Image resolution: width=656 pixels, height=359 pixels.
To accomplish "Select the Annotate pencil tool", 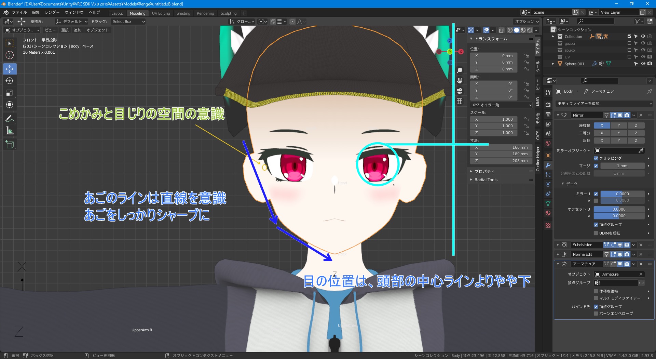I will coord(10,119).
